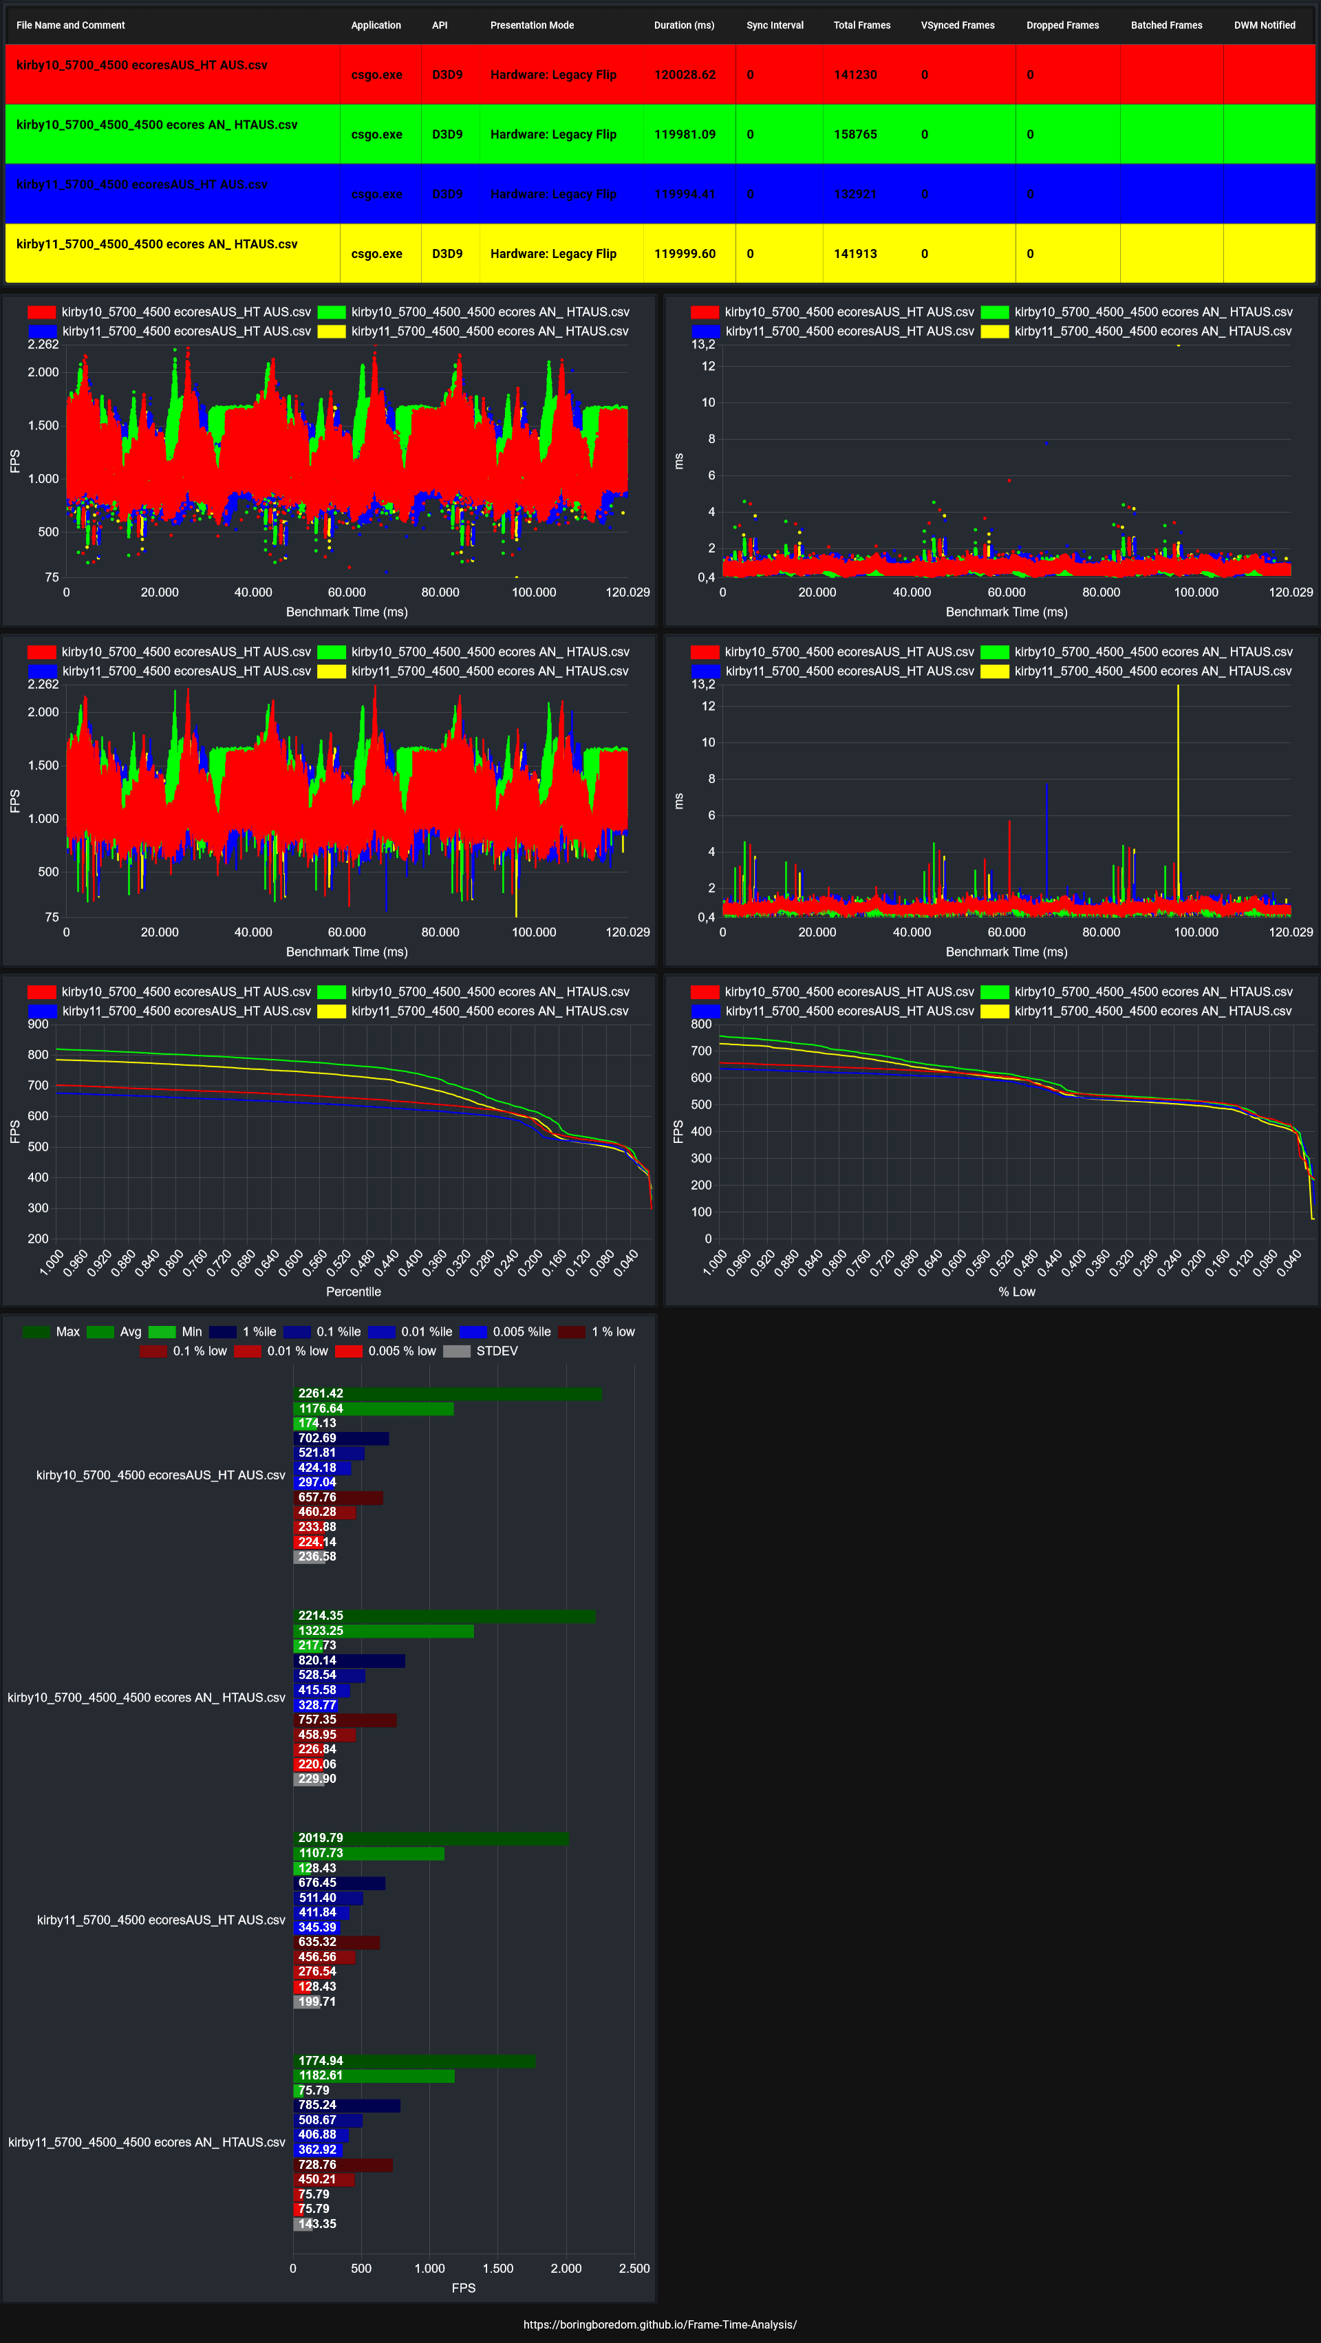1321x2343 pixels.
Task: Click the VSynced Frames column header
Action: tap(957, 25)
